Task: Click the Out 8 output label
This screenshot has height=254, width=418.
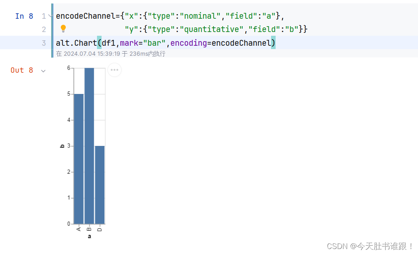Action: coord(22,70)
